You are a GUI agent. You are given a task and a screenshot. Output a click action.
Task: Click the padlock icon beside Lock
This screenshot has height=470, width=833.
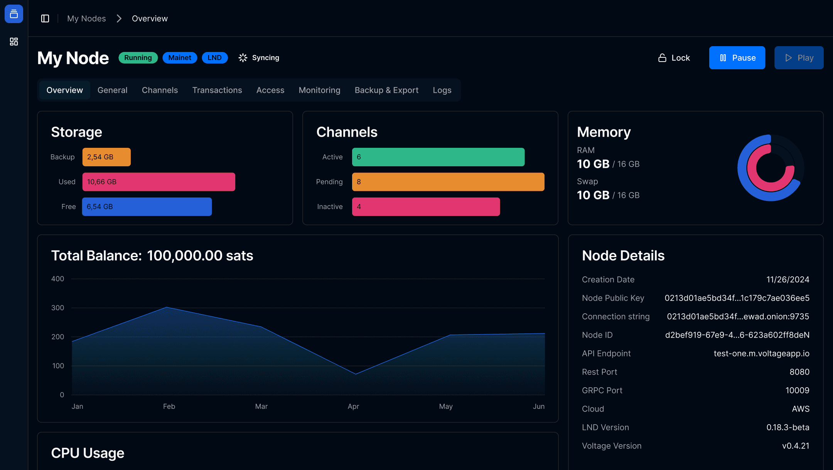pos(662,58)
